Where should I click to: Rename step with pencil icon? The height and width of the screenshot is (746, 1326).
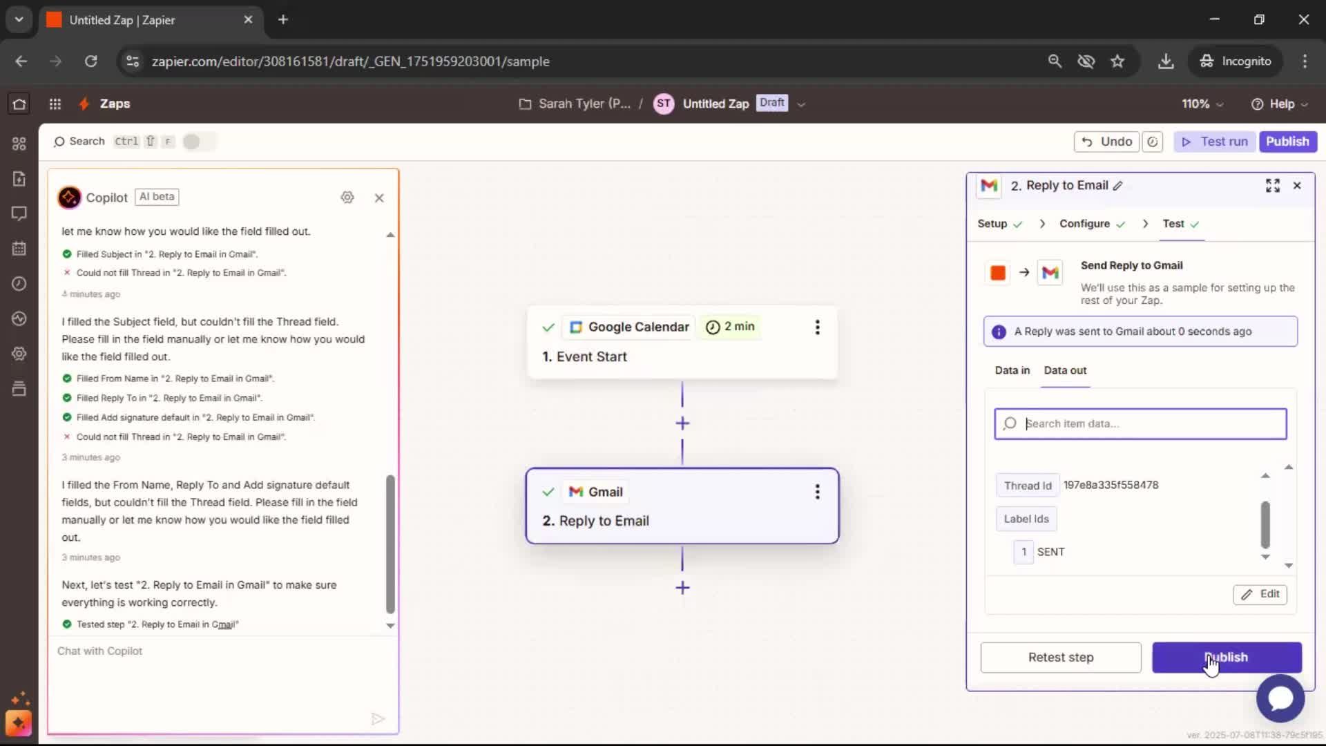[x=1118, y=186]
